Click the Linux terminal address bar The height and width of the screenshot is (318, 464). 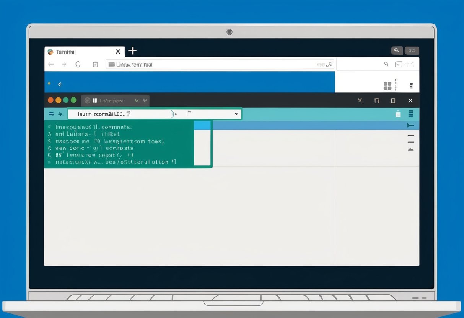point(214,65)
